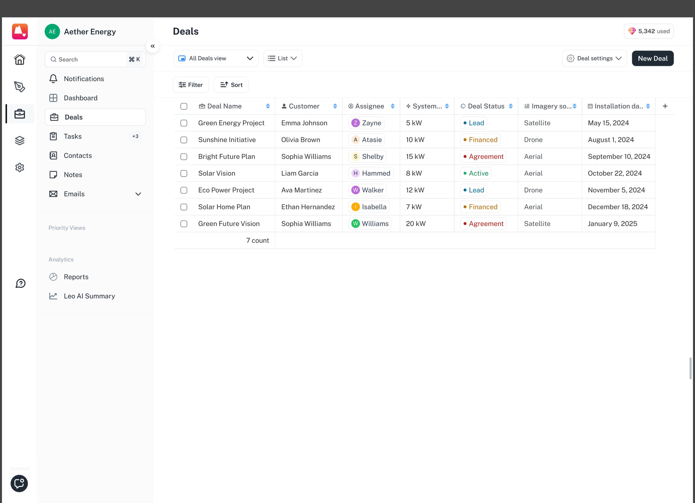Click the Search input field
This screenshot has height=503, width=695.
pos(95,59)
